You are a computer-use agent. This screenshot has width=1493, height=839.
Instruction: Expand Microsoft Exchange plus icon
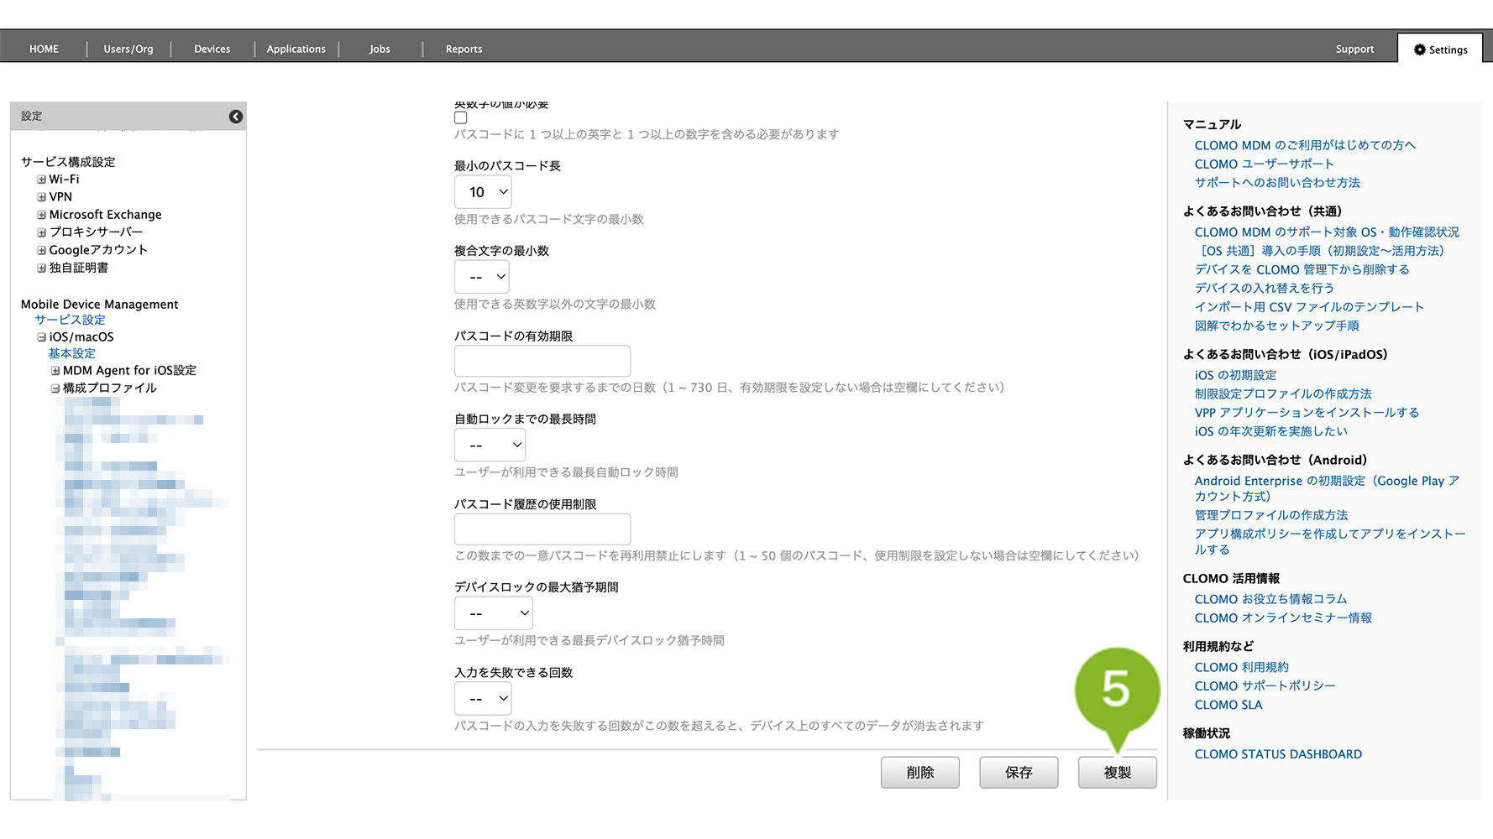(41, 215)
